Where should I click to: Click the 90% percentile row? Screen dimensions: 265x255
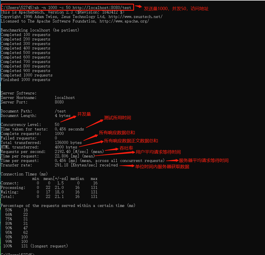click(x=16, y=228)
